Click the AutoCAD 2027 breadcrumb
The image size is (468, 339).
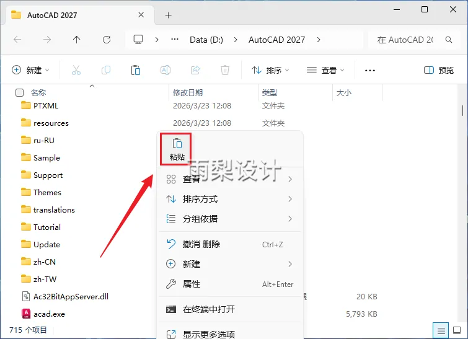click(276, 40)
